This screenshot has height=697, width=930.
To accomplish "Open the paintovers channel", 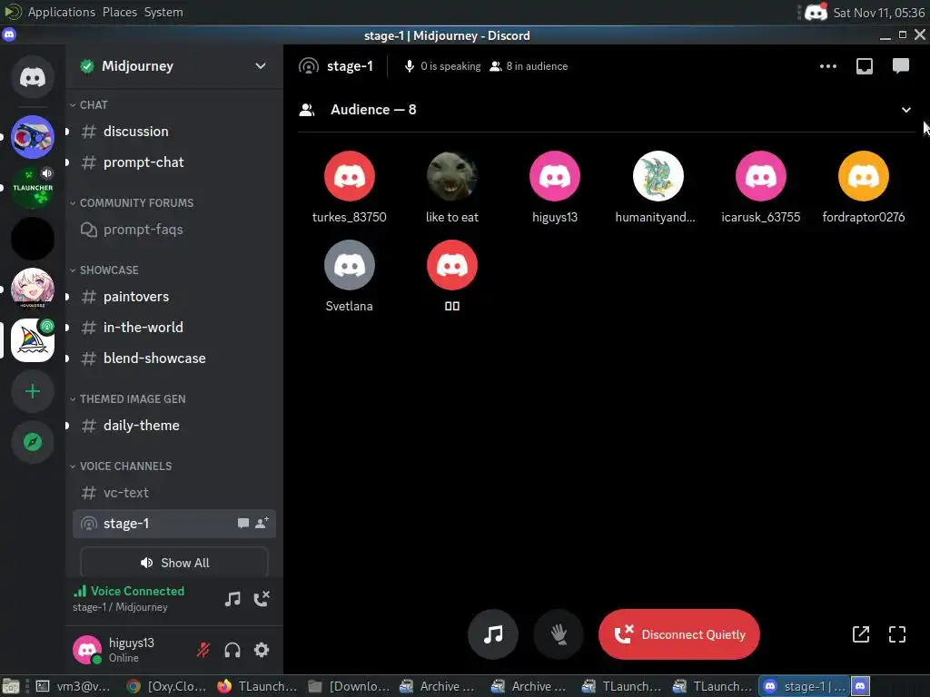I will pyautogui.click(x=173, y=297).
